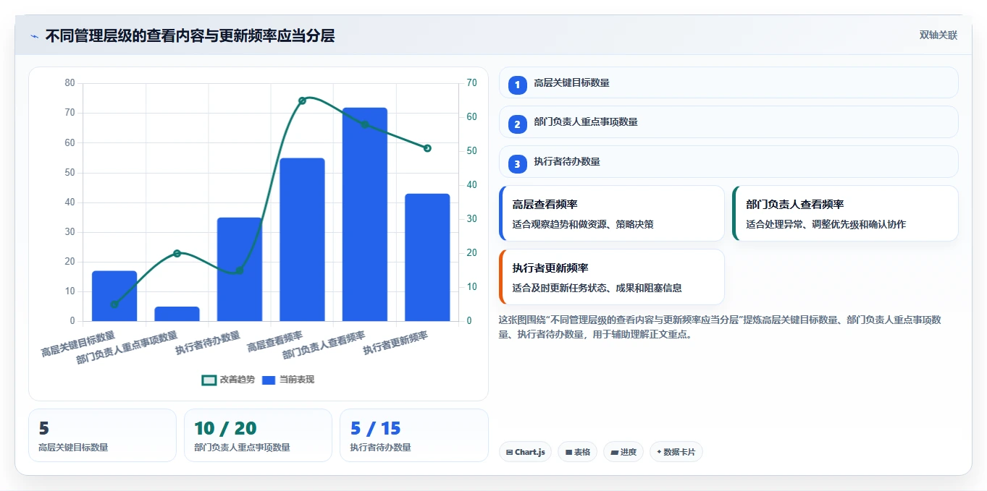Click the text 适合观察趋势和做资源、策略决策
Screen dimensions: 987x491
coord(583,224)
